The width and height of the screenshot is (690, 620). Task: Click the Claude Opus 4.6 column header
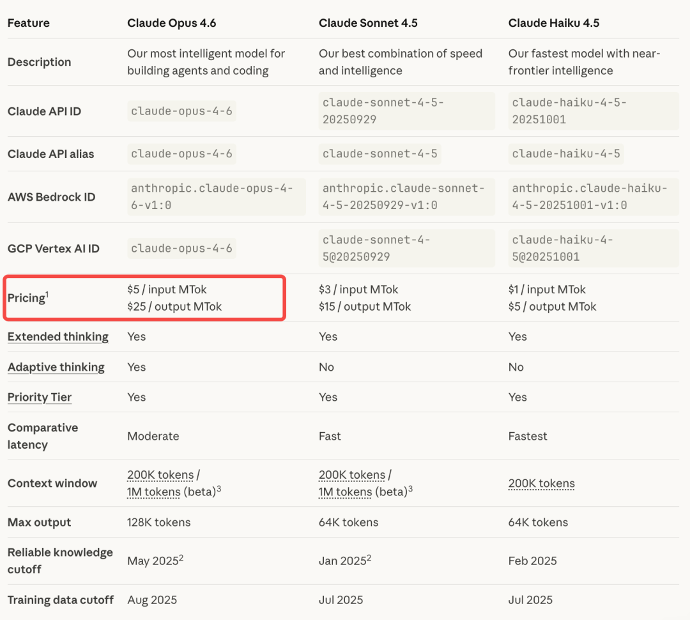(x=171, y=23)
